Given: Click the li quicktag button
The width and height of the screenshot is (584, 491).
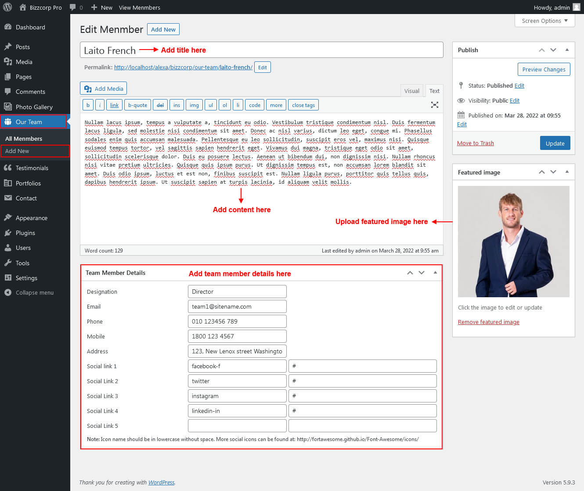Looking at the screenshot, I should (x=238, y=105).
